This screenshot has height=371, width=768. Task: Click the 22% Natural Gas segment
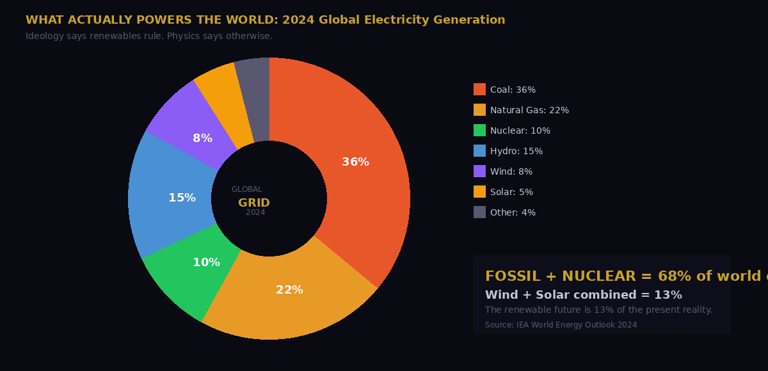[x=290, y=290]
